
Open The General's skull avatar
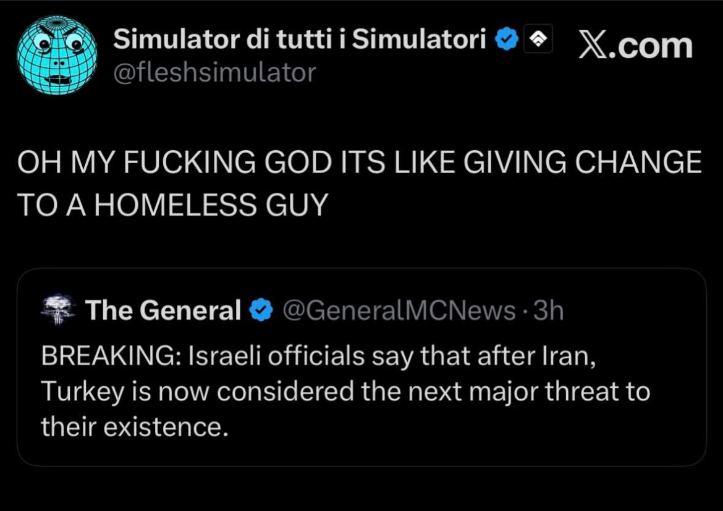(x=57, y=310)
